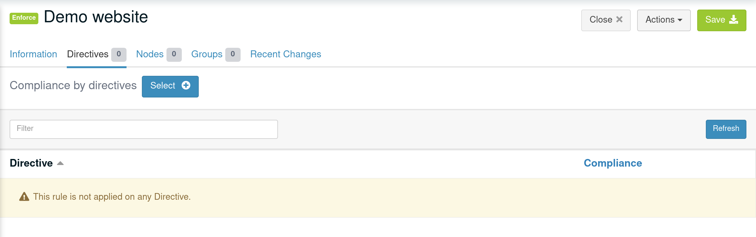756x237 pixels.
Task: Open the Select directives picker
Action: (x=170, y=85)
